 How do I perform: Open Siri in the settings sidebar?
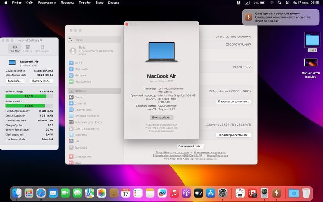tap(94, 141)
